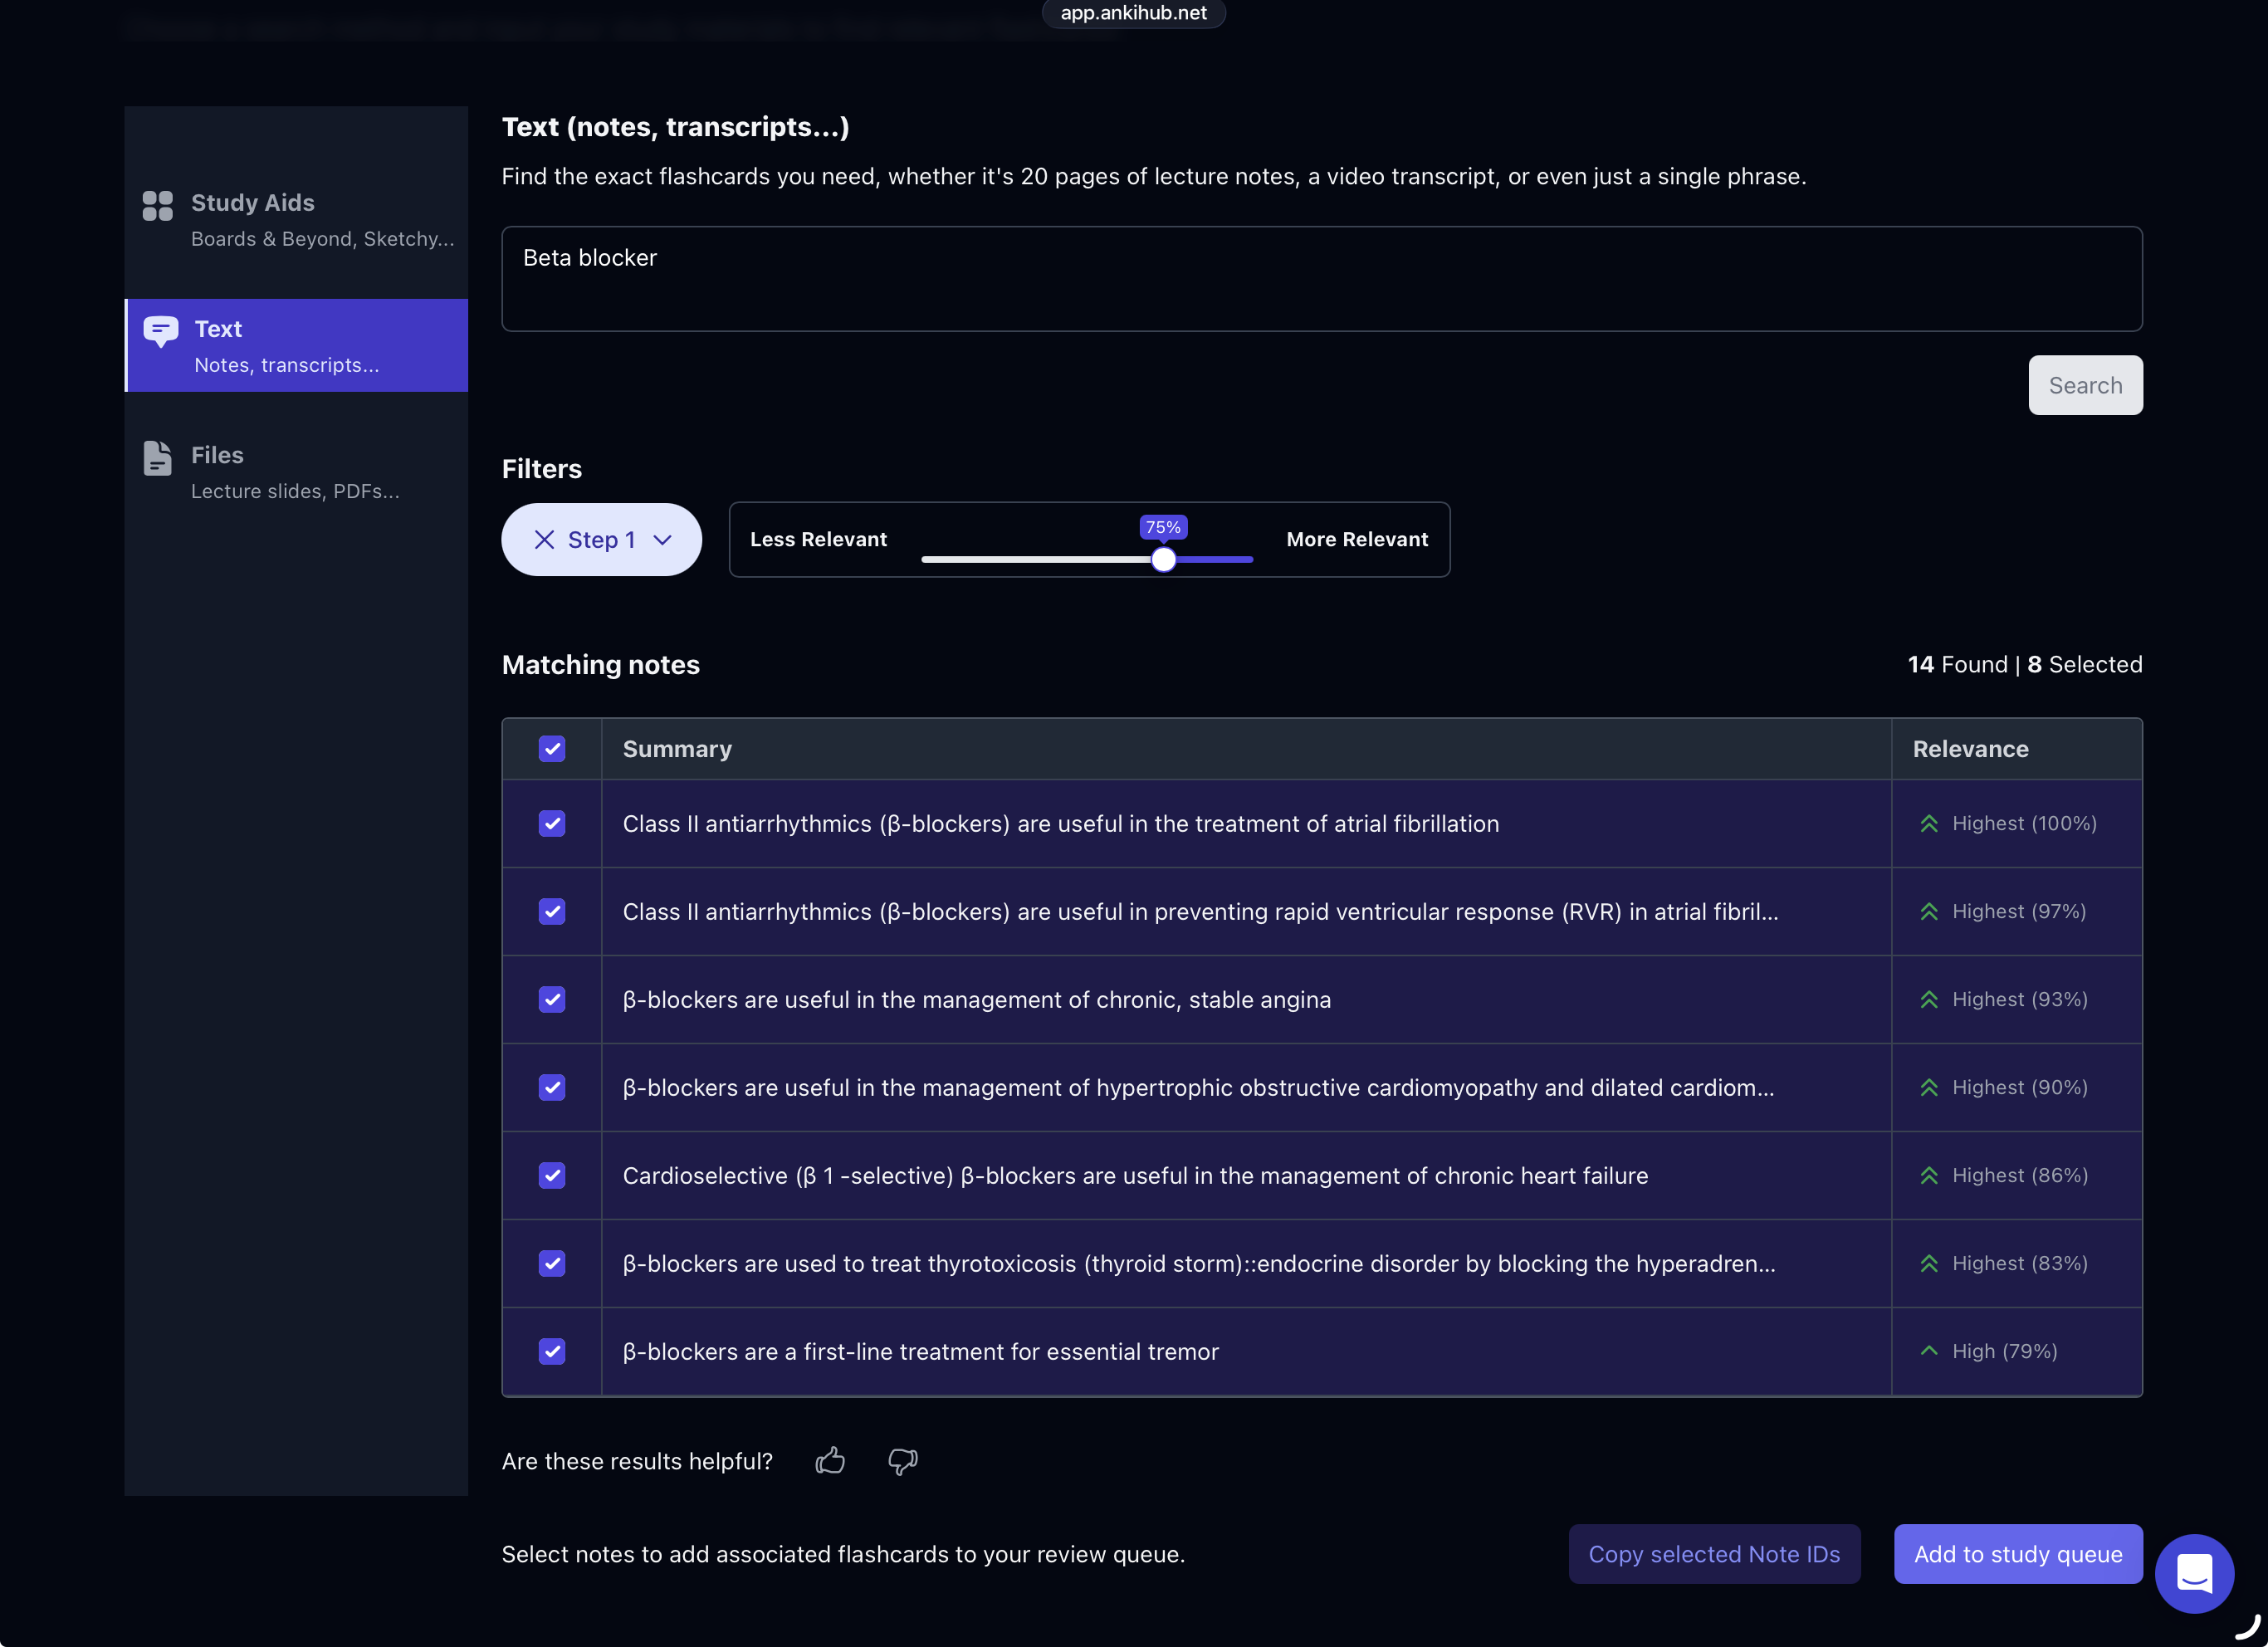Click the Highest (86%) relevance value
This screenshot has height=1647, width=2268.
pyautogui.click(x=2020, y=1176)
